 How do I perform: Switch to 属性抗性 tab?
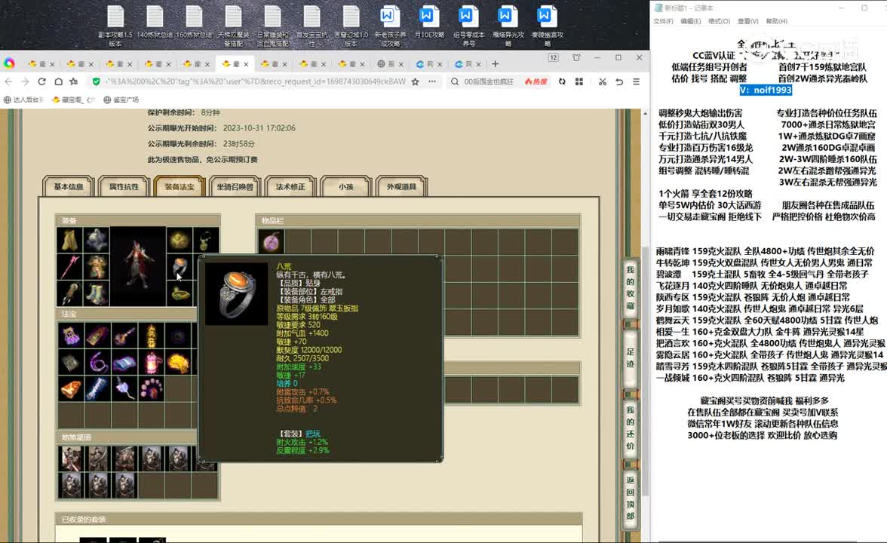[124, 187]
